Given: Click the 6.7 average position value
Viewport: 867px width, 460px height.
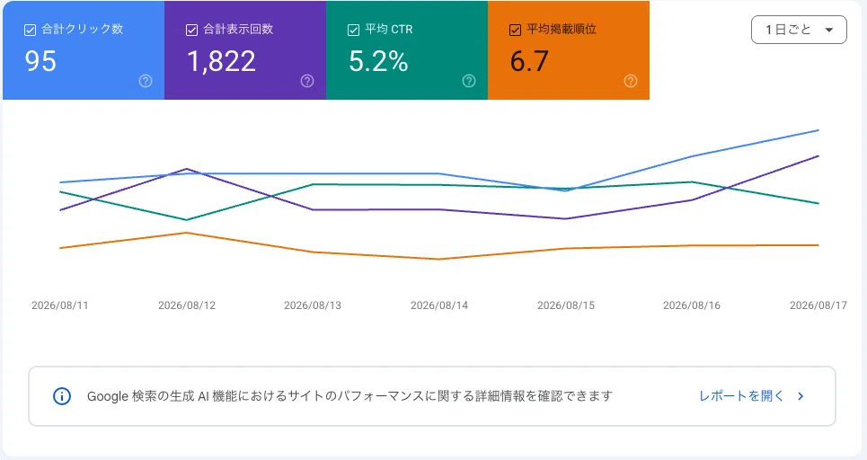Looking at the screenshot, I should (529, 61).
